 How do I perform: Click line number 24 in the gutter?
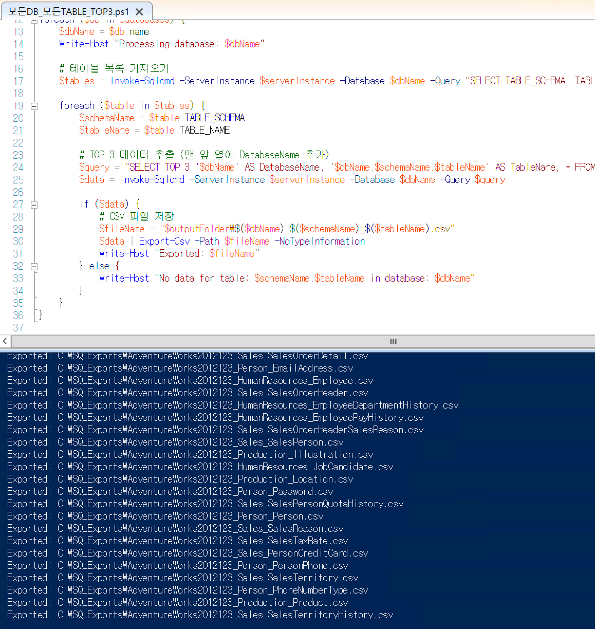(18, 167)
